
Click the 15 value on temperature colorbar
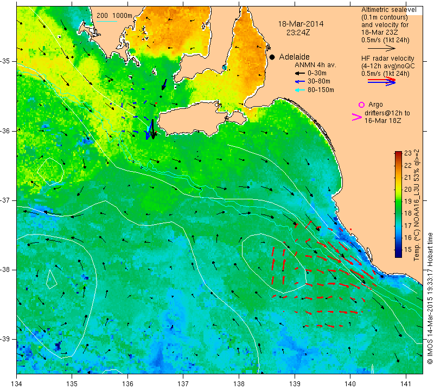pos(408,250)
